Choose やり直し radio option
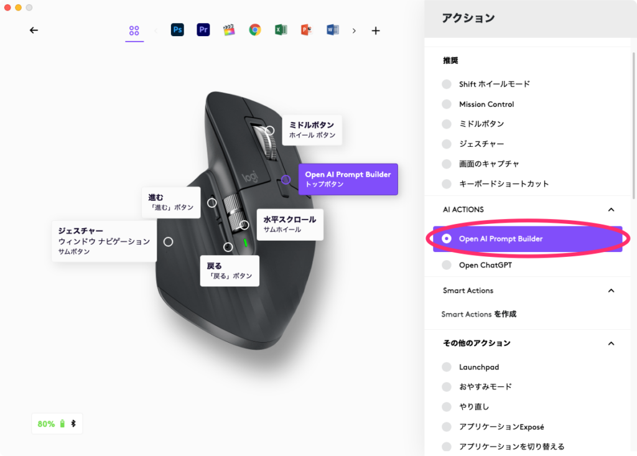 pyautogui.click(x=447, y=406)
